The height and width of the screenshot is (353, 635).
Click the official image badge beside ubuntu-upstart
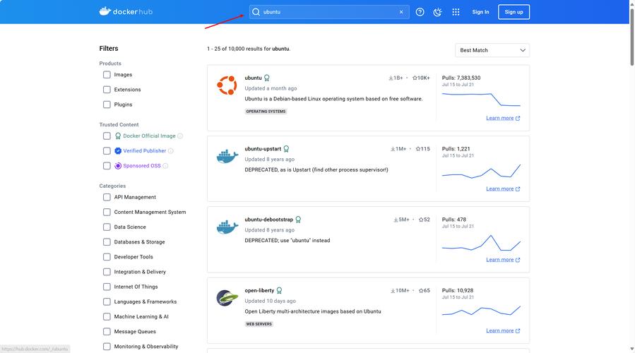coord(286,148)
